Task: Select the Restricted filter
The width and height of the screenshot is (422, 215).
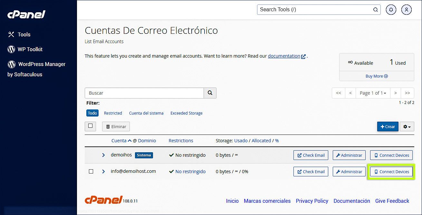Action: pyautogui.click(x=113, y=113)
